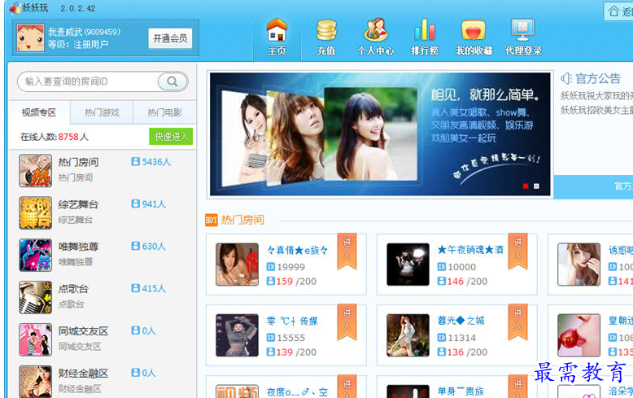This screenshot has width=633, height=398.
Task: Select the 视频专区 tab
Action: point(39,112)
